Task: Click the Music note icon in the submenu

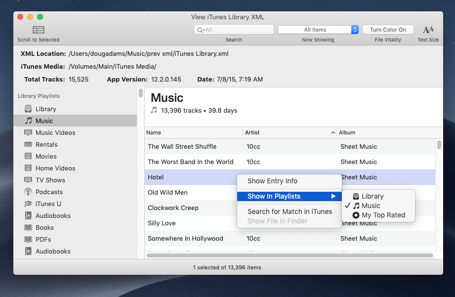Action: (x=356, y=206)
